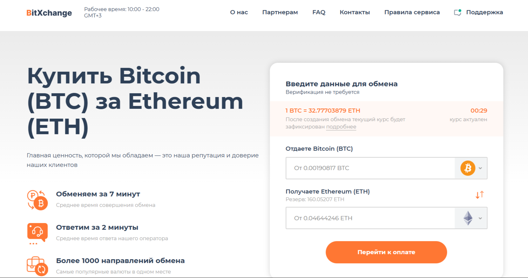Swap currencies with the orange arrows icon
This screenshot has width=528, height=278.
pyautogui.click(x=479, y=195)
